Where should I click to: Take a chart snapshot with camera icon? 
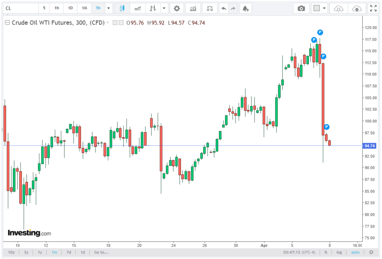click(x=301, y=8)
